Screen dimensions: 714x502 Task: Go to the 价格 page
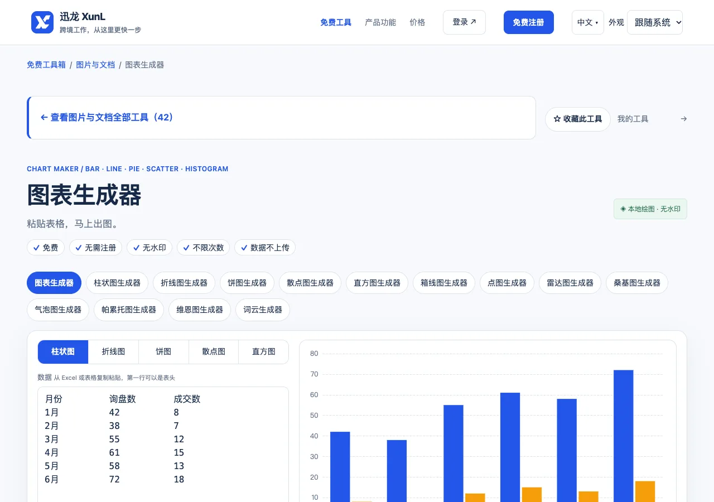pyautogui.click(x=417, y=22)
